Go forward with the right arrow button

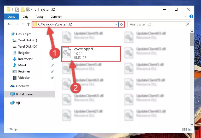[x=17, y=24]
